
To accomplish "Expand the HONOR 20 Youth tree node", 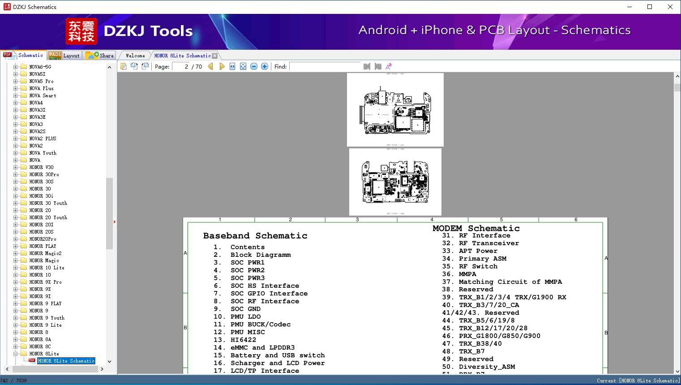I will tap(15, 217).
